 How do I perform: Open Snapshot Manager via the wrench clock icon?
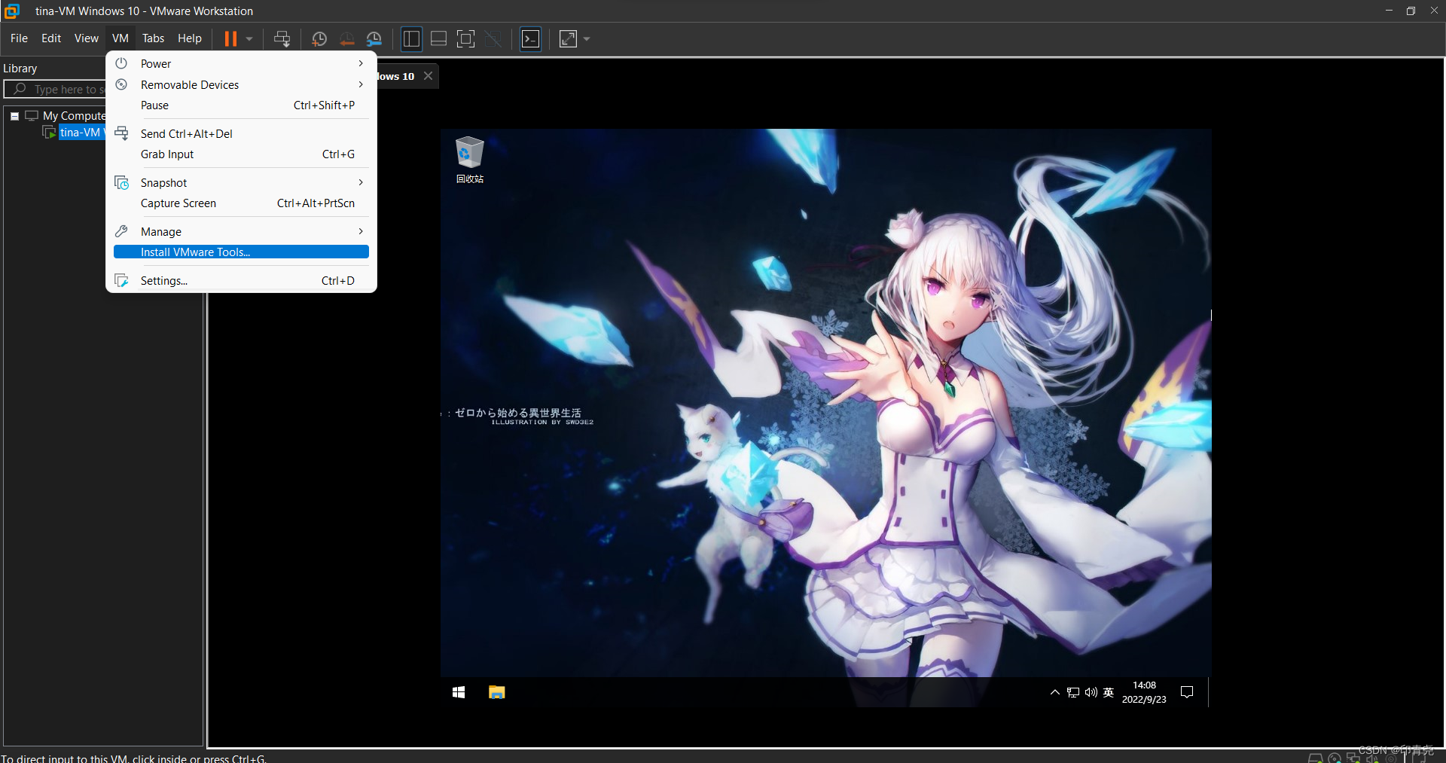coord(374,38)
